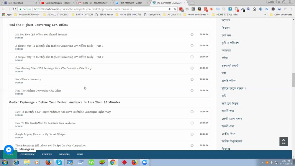Expand DETAILS under Hot Offers – Summary

19,83
